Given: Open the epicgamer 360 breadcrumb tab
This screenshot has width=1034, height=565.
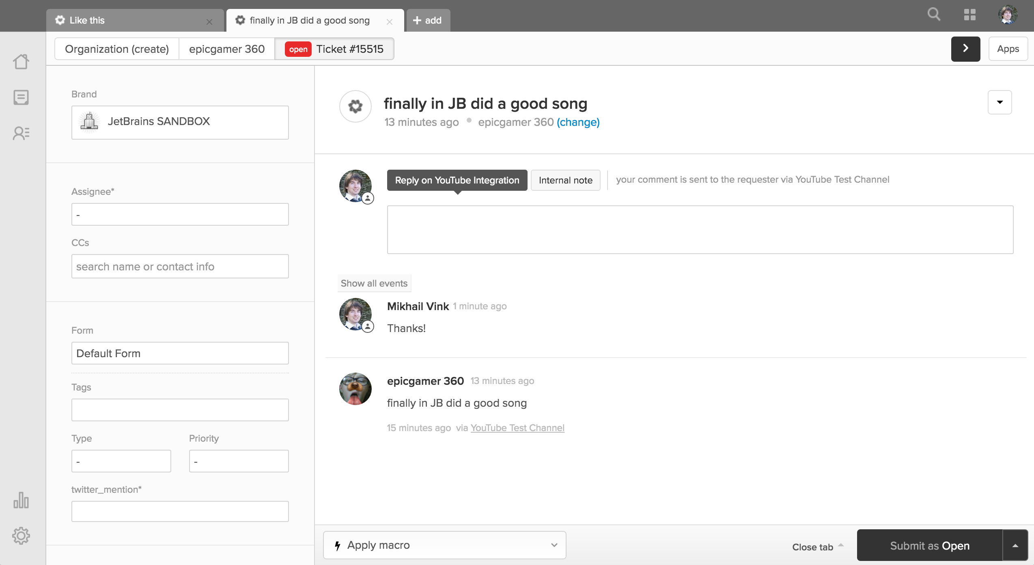Looking at the screenshot, I should pos(226,49).
